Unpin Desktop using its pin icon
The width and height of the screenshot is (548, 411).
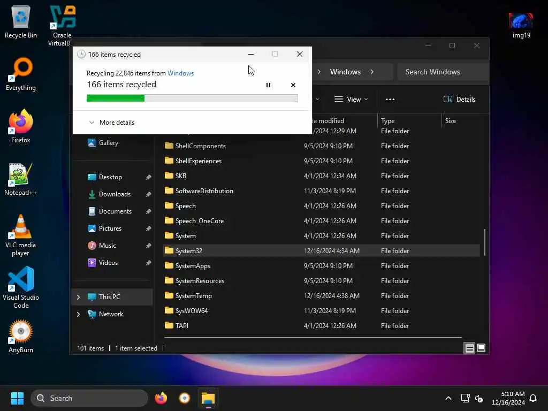pyautogui.click(x=149, y=177)
